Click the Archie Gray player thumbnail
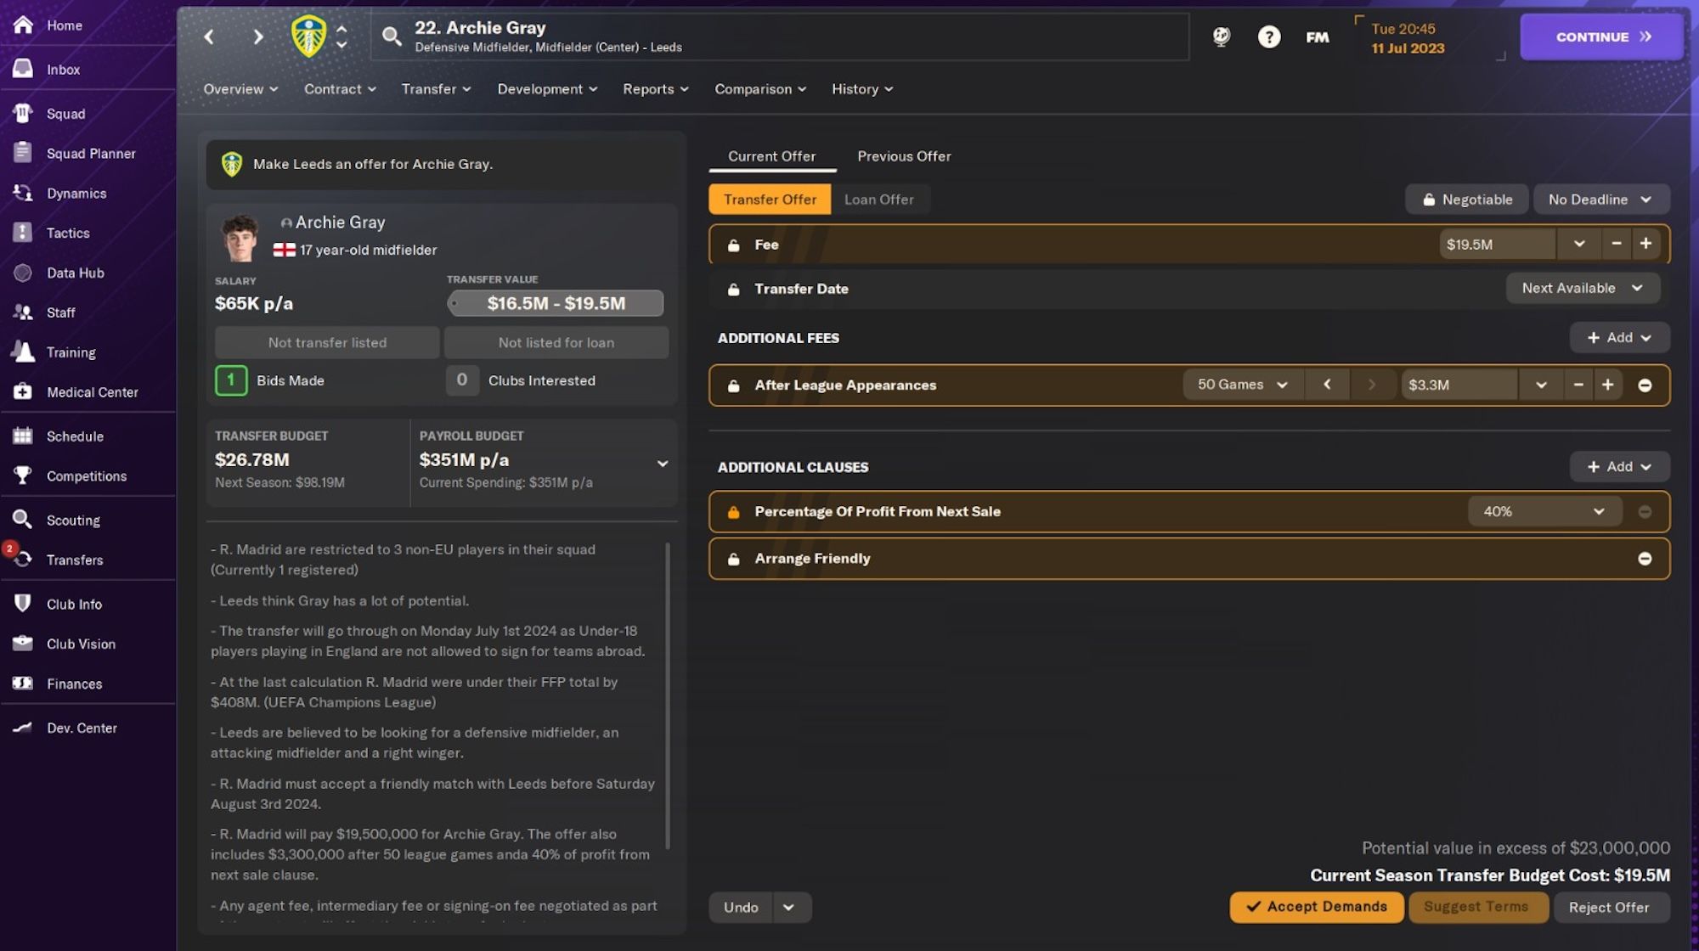1699x951 pixels. click(x=240, y=238)
